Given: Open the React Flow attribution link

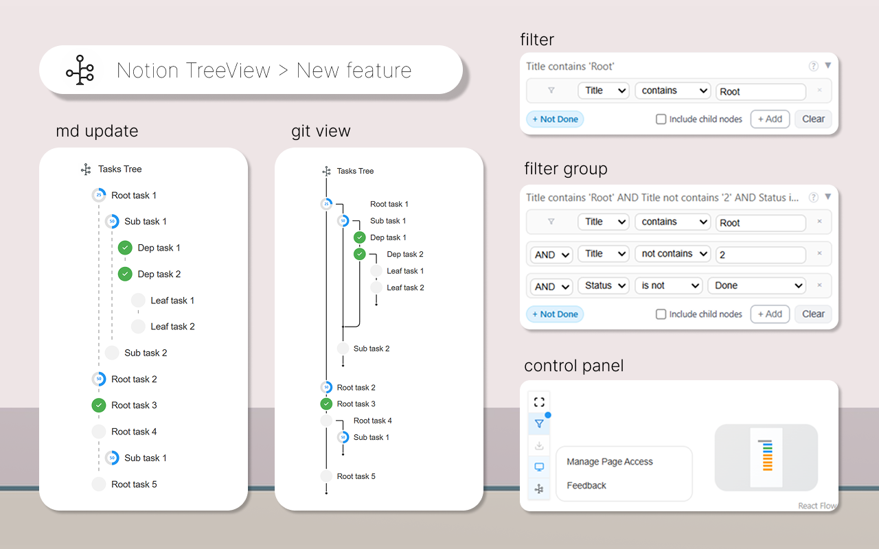Looking at the screenshot, I should pyautogui.click(x=817, y=506).
